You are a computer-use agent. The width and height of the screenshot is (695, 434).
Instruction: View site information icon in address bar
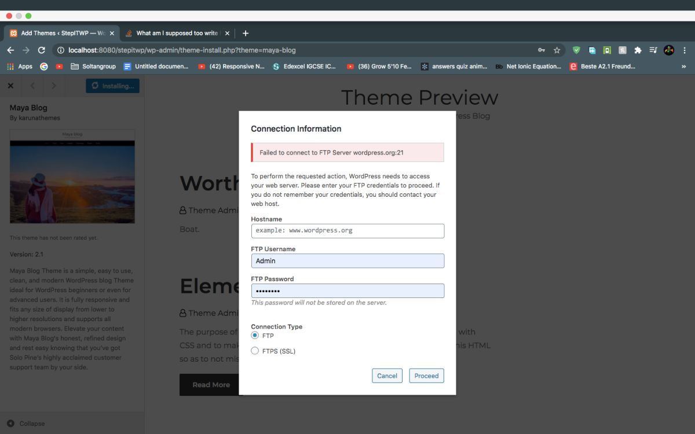click(61, 50)
